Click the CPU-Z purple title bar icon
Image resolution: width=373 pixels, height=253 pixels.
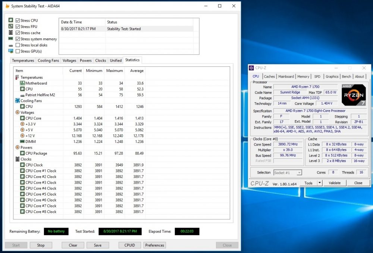[x=251, y=68]
